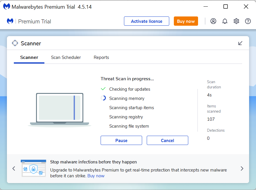Click the Malwarebytes logo beside Premium Trial

coord(10,21)
